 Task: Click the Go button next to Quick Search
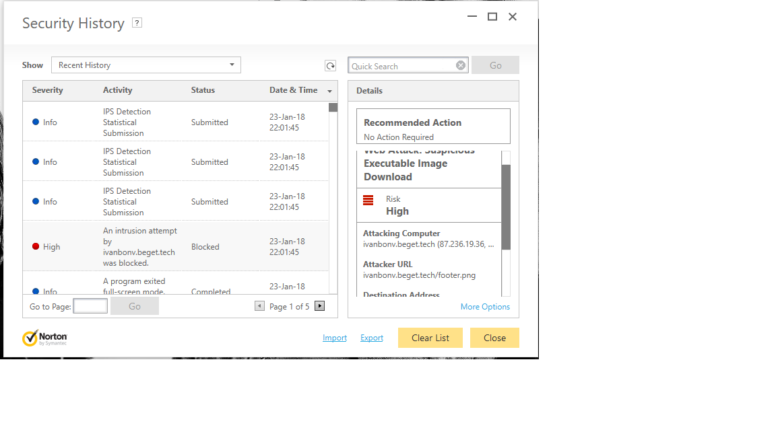point(495,65)
